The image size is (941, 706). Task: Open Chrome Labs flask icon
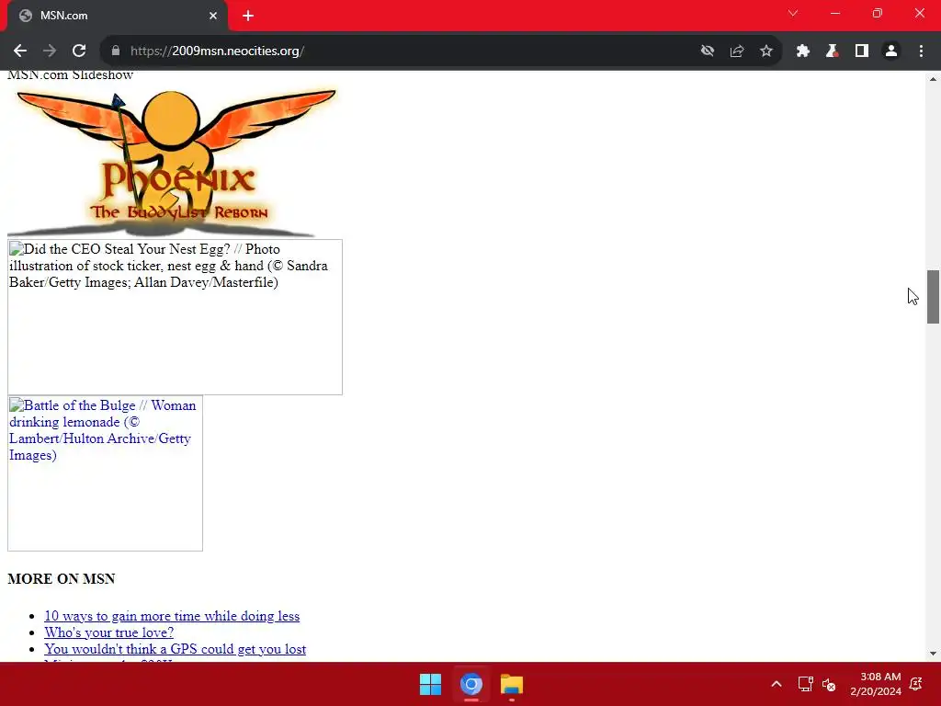pyautogui.click(x=833, y=51)
